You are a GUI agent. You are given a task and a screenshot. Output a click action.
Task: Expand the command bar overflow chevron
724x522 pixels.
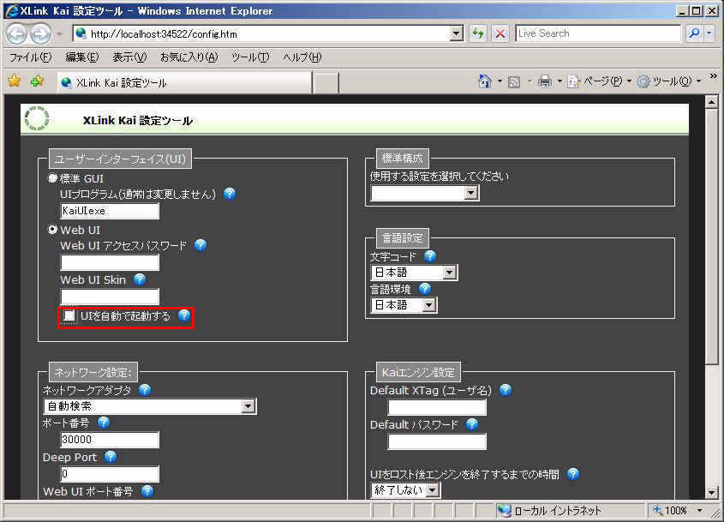714,76
